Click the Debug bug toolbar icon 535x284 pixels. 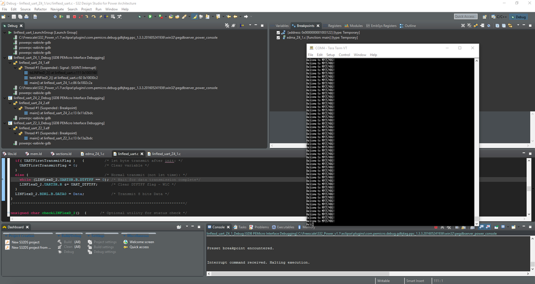click(140, 17)
